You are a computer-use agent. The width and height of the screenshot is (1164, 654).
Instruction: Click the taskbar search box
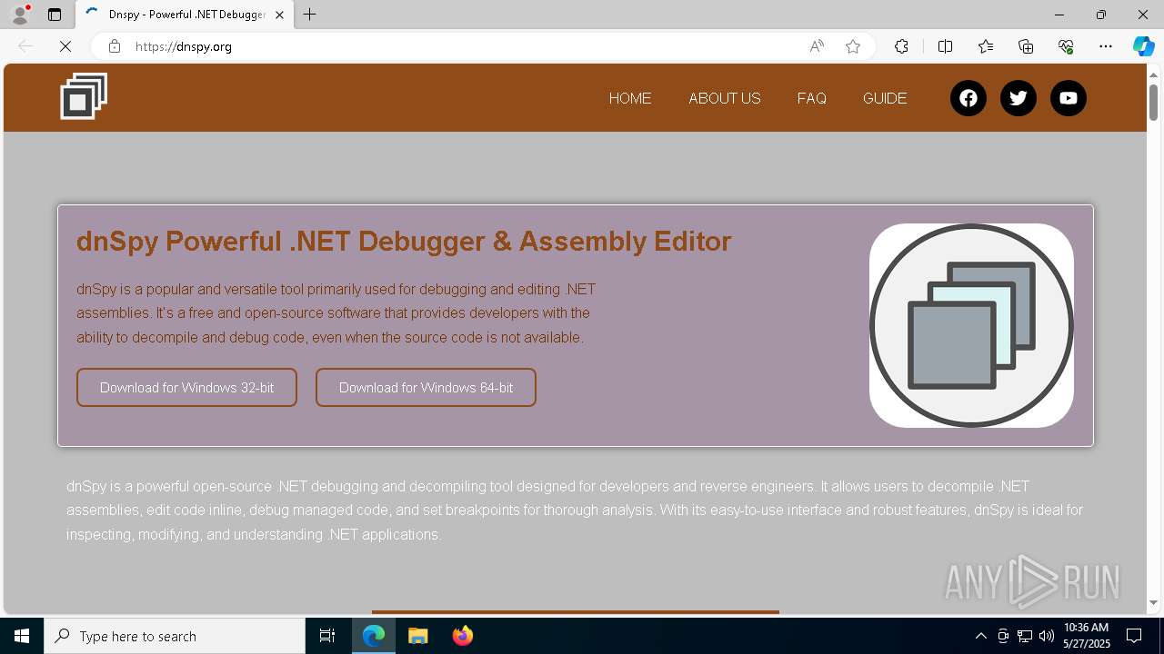pyautogui.click(x=175, y=636)
